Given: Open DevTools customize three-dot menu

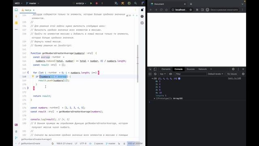Looking at the screenshot, I should point(238,69).
